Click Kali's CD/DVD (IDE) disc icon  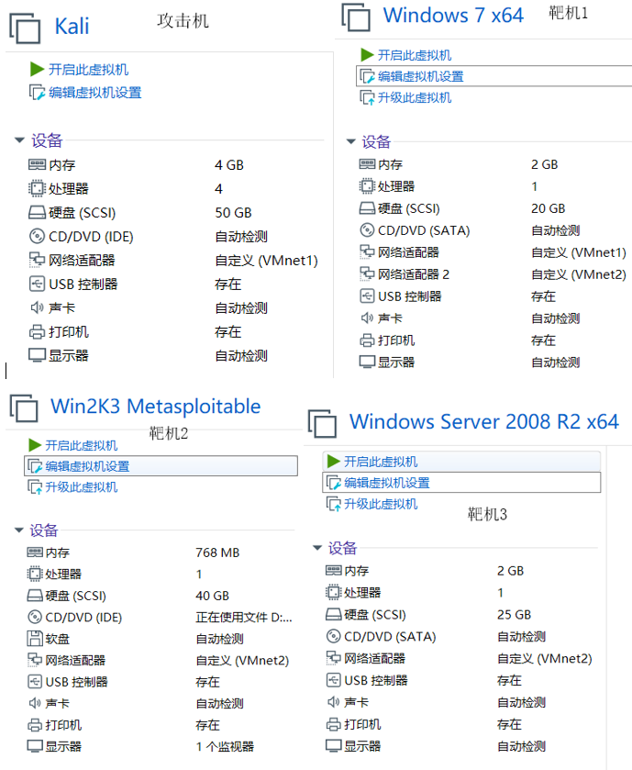[37, 236]
